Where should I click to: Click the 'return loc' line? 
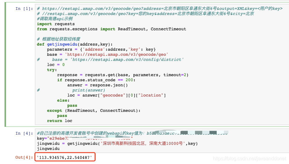[x=60, y=121]
